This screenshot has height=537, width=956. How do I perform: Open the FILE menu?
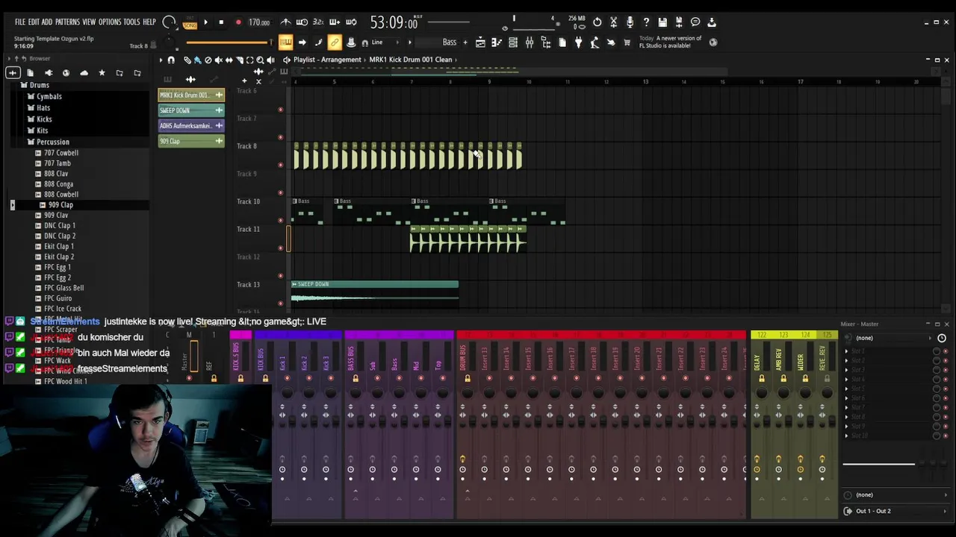[20, 22]
